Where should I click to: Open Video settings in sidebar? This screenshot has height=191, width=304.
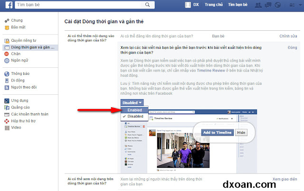click(16, 127)
